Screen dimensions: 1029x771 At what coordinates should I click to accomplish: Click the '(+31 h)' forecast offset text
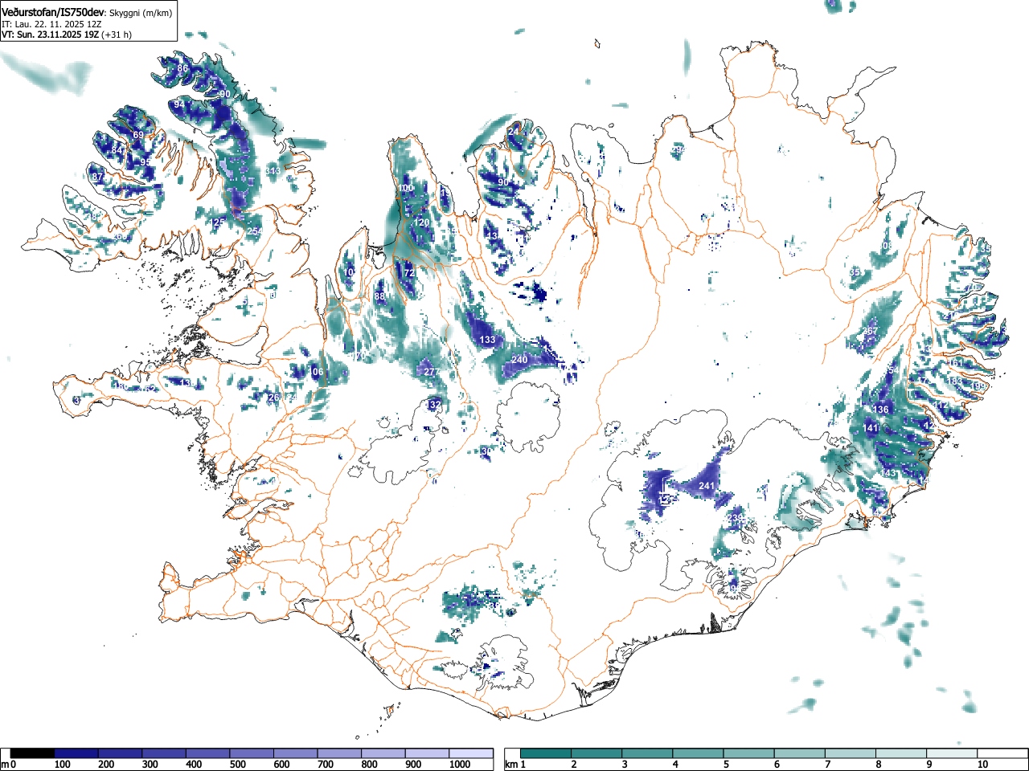[117, 35]
